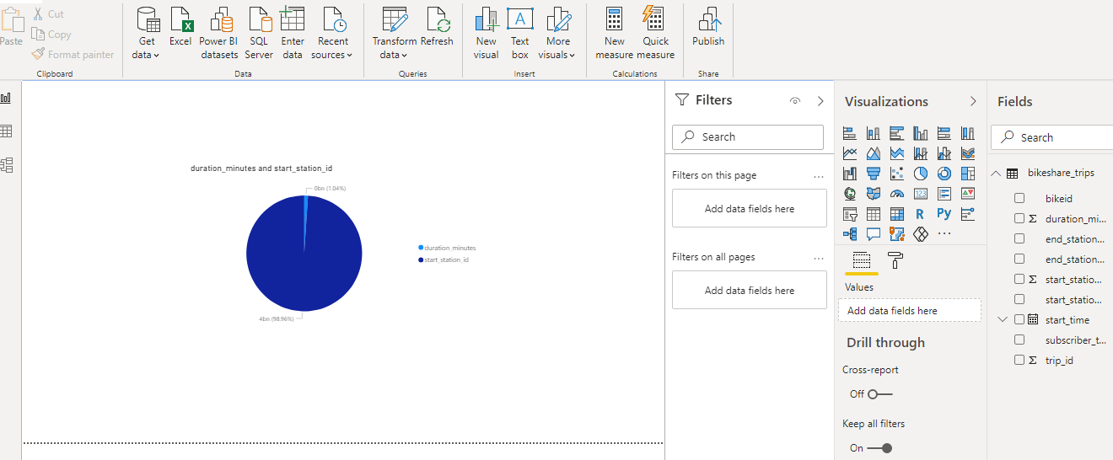Click Power BI datasets button
The width and height of the screenshot is (1113, 460).
click(x=218, y=33)
